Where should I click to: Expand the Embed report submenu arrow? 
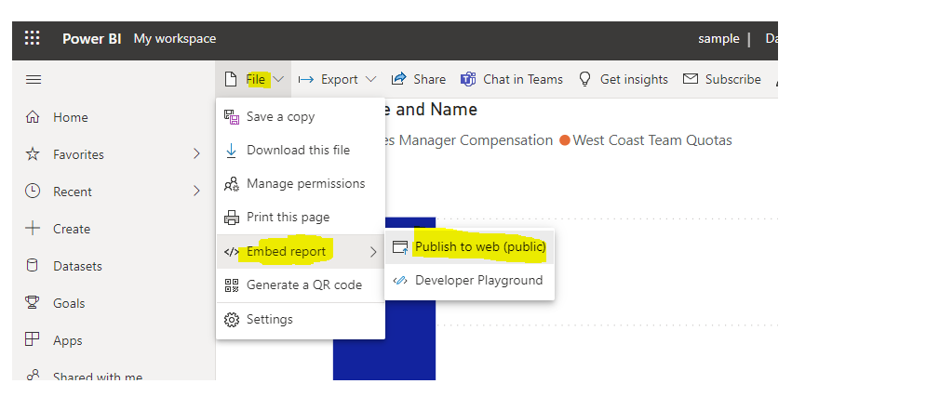(373, 252)
